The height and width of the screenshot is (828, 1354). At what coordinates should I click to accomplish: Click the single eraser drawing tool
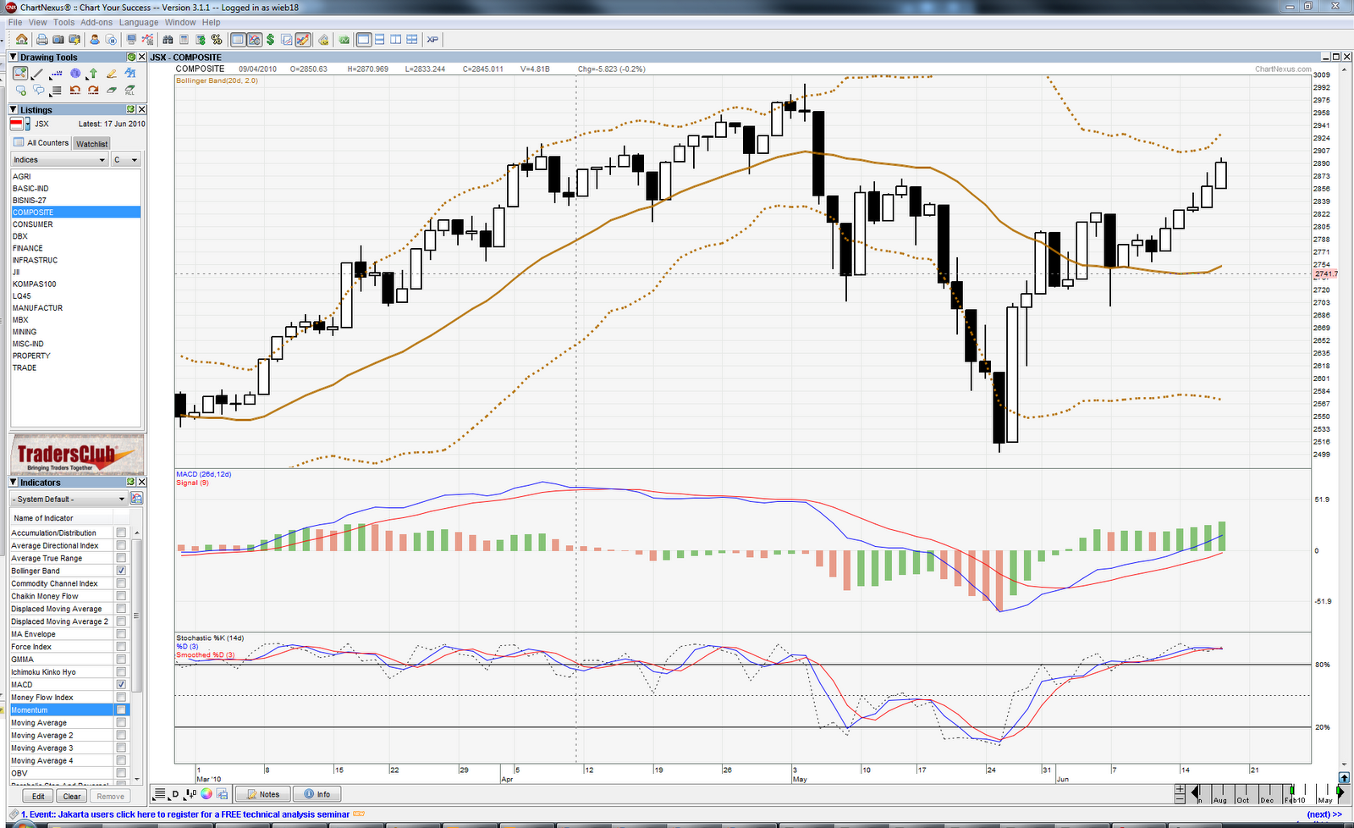(112, 90)
